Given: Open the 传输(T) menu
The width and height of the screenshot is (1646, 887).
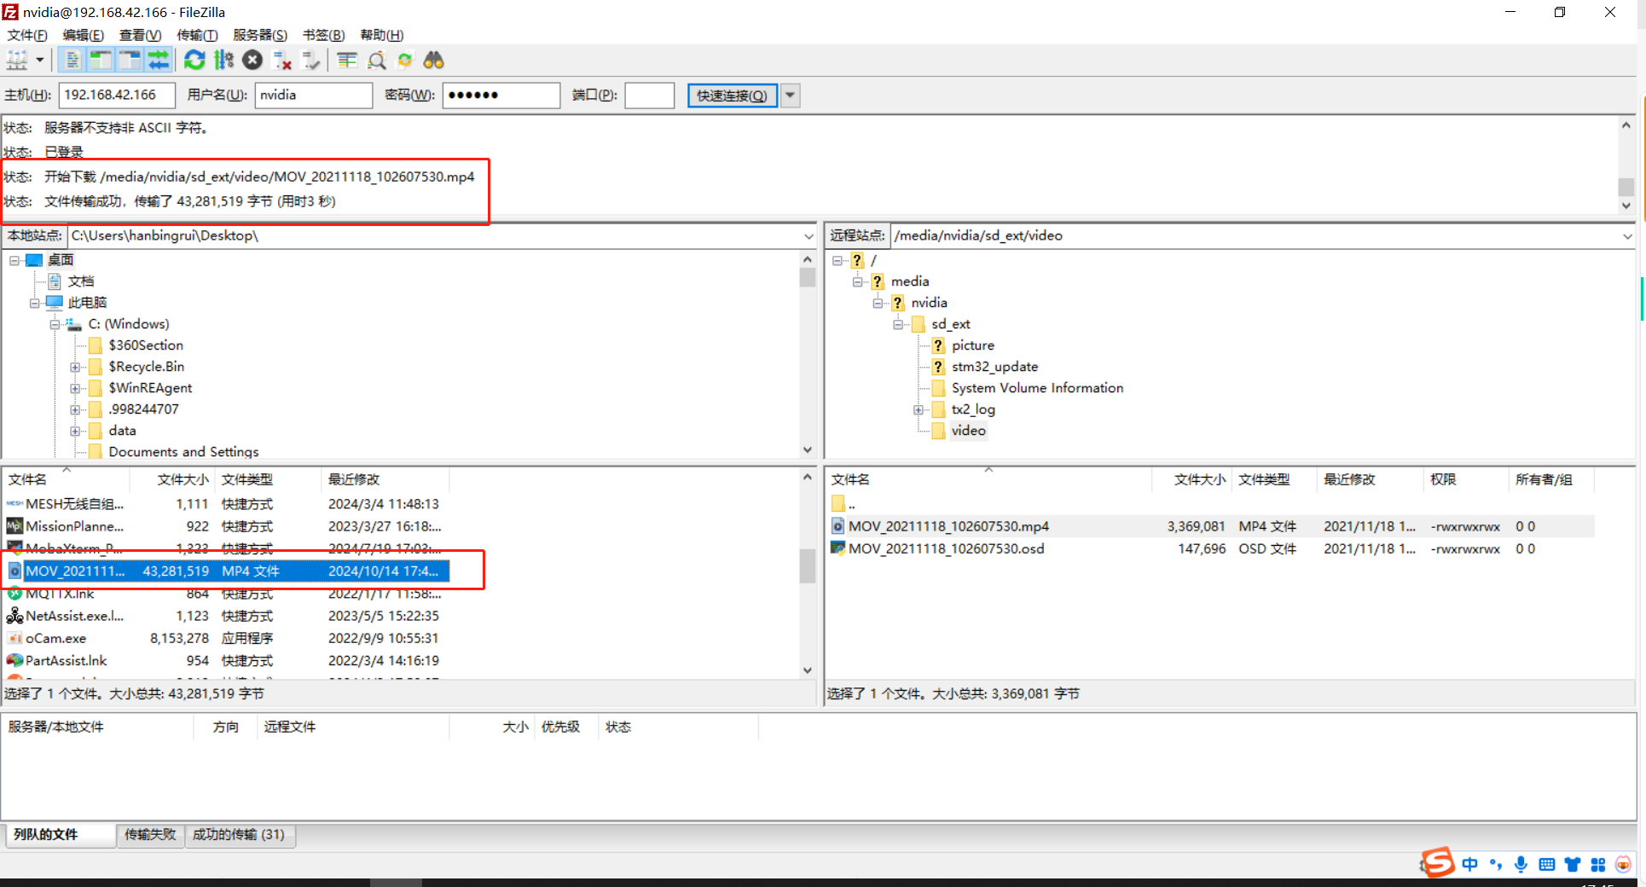Looking at the screenshot, I should click(x=197, y=35).
